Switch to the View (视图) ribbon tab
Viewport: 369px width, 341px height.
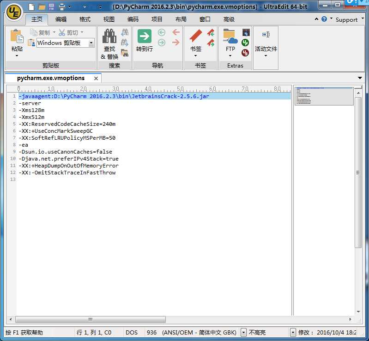click(x=109, y=19)
